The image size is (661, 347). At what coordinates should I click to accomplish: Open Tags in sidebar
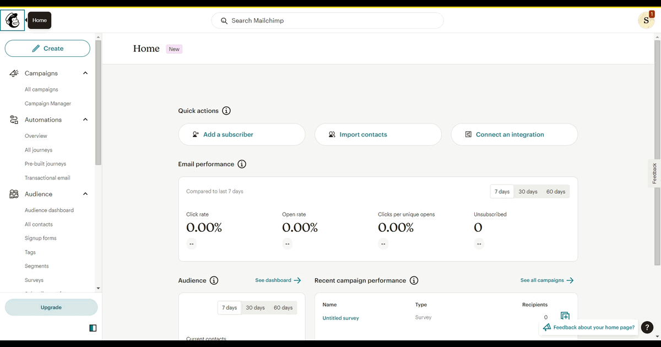30,252
